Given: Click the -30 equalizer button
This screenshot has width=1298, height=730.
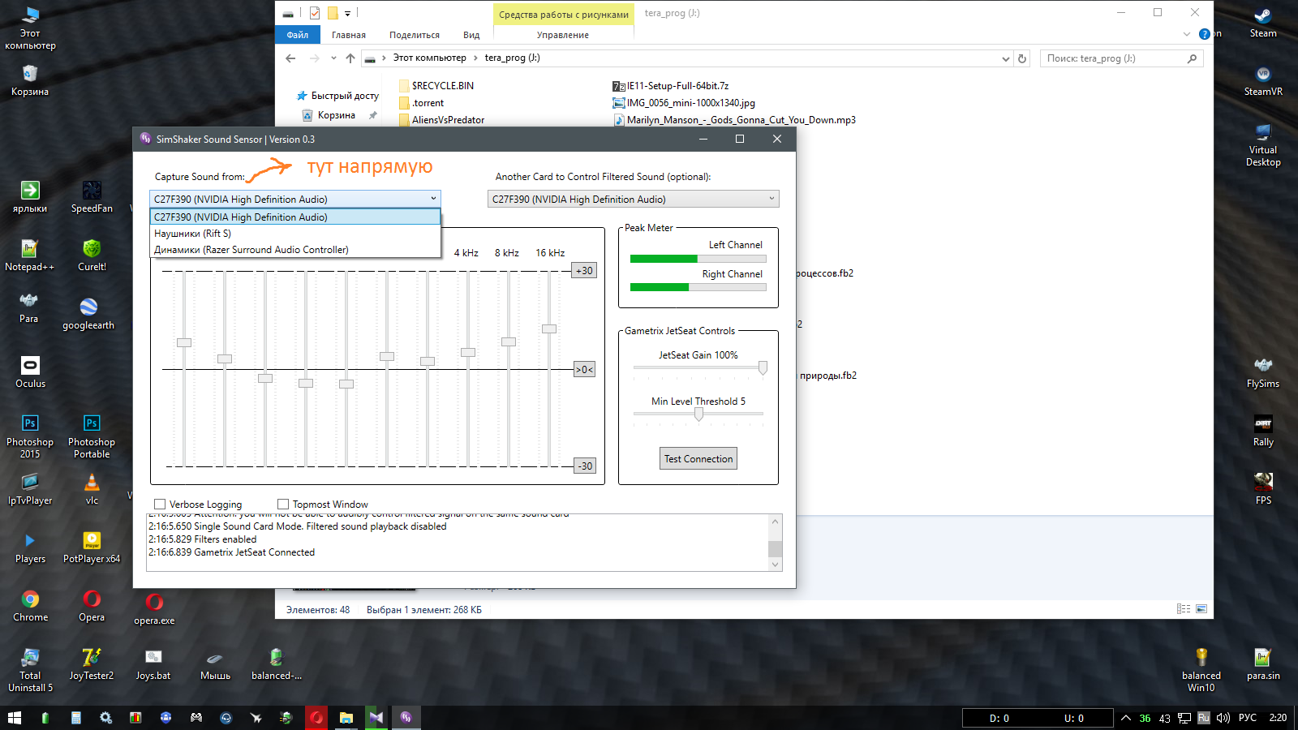Looking at the screenshot, I should pos(584,466).
